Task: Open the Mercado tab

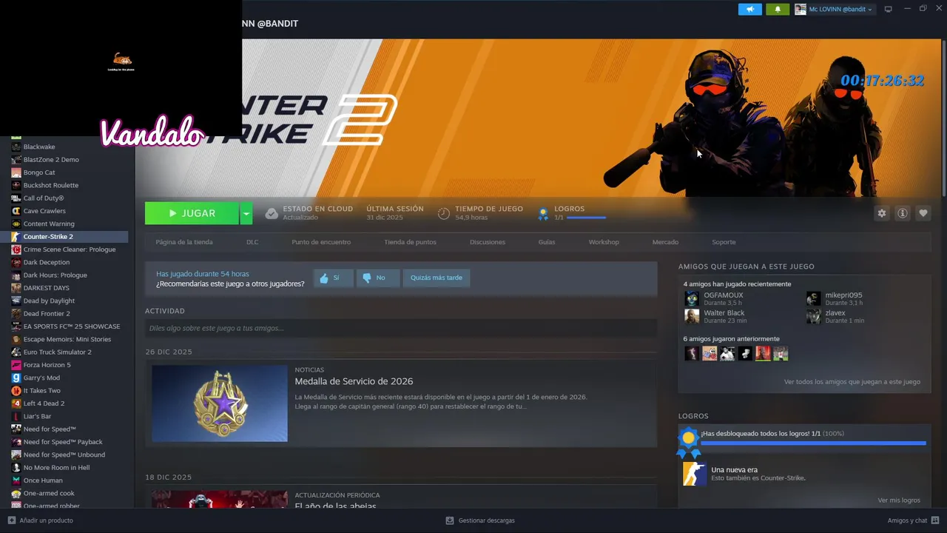Action: [665, 242]
